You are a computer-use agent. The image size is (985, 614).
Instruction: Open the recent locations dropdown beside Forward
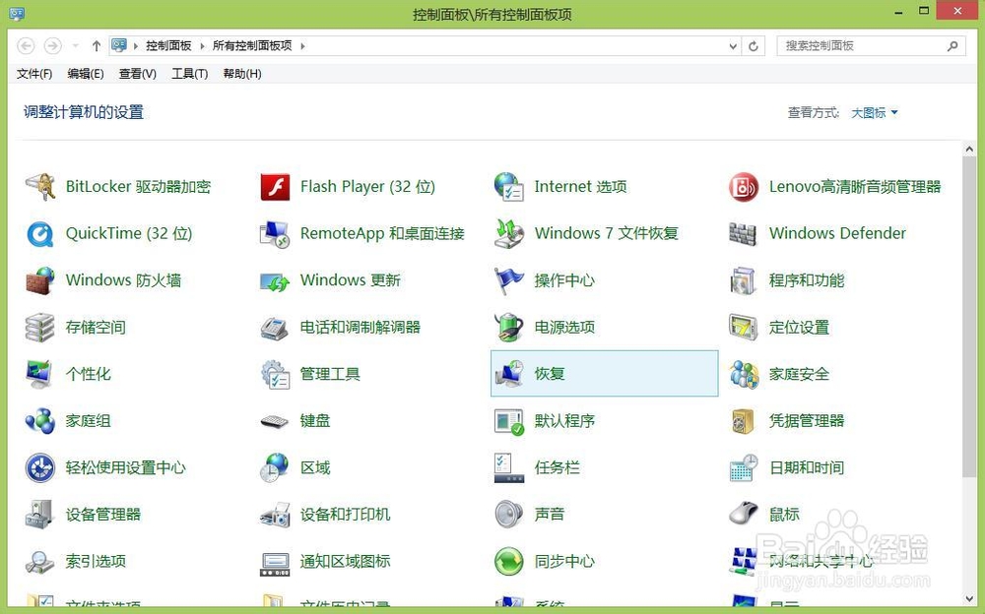click(x=76, y=46)
